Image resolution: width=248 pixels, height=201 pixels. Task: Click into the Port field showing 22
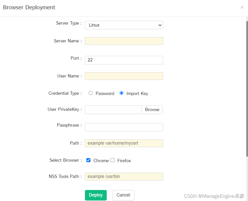[124, 60]
